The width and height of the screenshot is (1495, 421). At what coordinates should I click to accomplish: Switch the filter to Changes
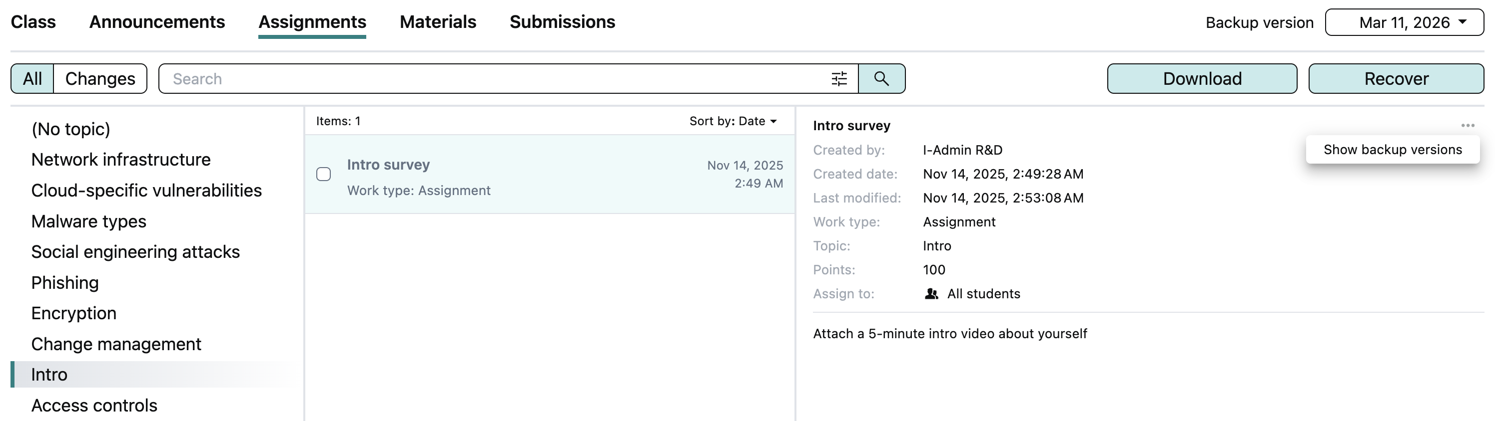[100, 79]
